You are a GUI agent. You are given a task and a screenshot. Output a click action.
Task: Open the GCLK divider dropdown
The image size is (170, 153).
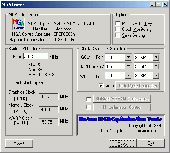pos(128,57)
